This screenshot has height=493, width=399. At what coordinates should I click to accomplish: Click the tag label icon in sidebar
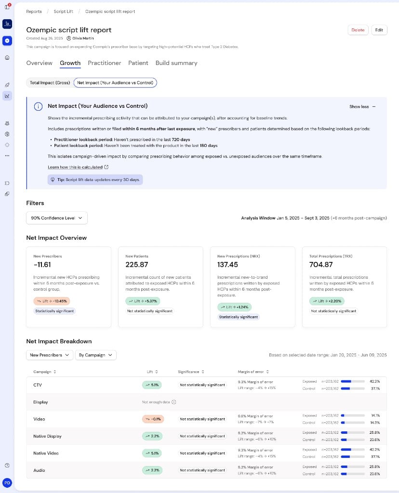[7, 183]
